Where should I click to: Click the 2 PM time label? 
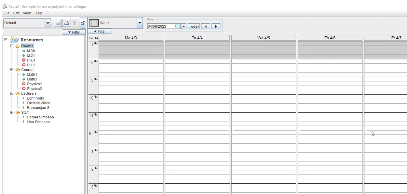94,169
